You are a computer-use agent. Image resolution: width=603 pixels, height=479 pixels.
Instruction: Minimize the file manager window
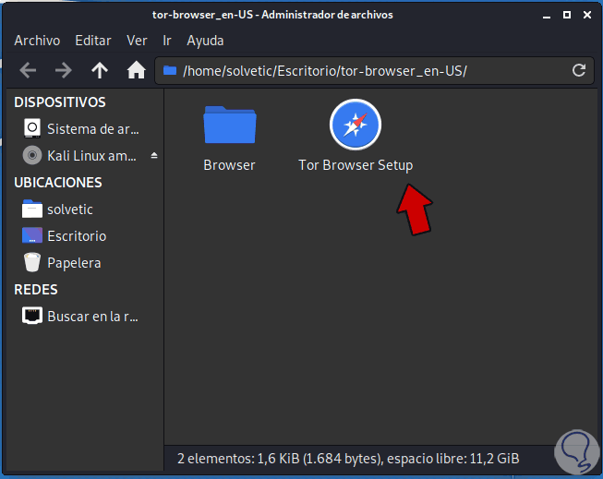(x=547, y=16)
